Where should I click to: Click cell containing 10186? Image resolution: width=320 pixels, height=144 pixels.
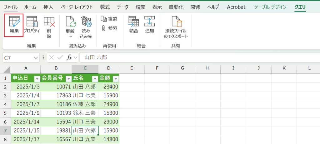point(56,104)
